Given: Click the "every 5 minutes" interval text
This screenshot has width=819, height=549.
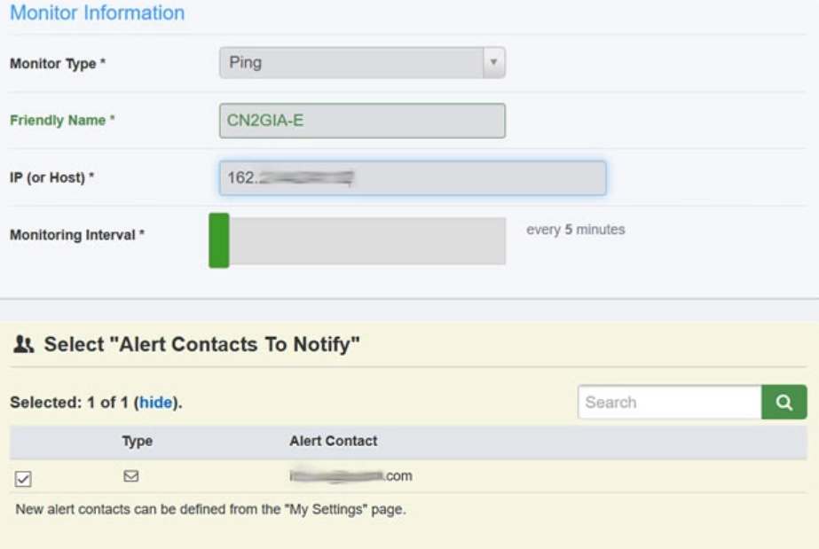Looking at the screenshot, I should [x=575, y=230].
